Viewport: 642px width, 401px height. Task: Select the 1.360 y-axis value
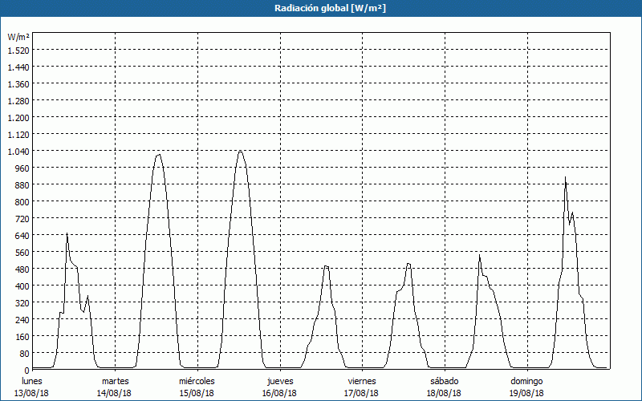pos(18,83)
